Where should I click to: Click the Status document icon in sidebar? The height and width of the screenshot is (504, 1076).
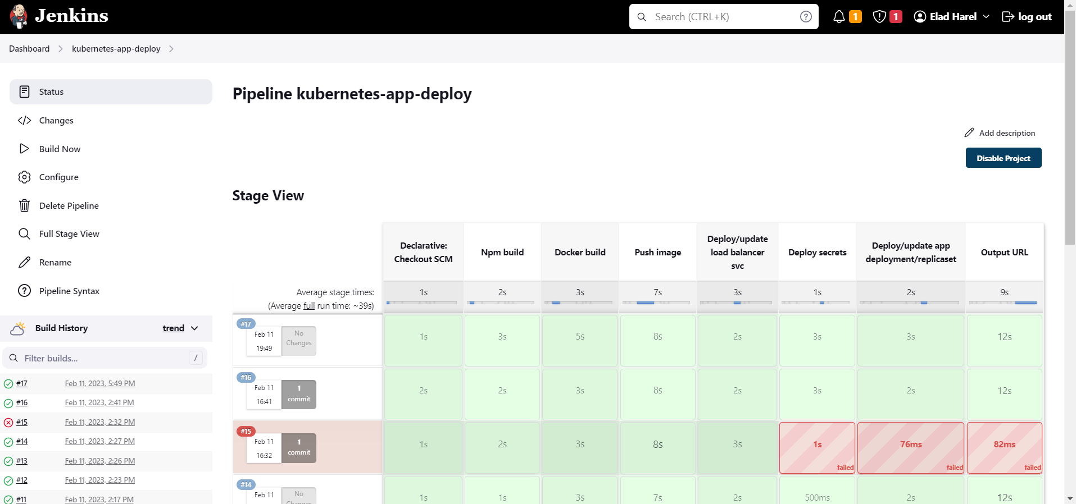point(24,91)
